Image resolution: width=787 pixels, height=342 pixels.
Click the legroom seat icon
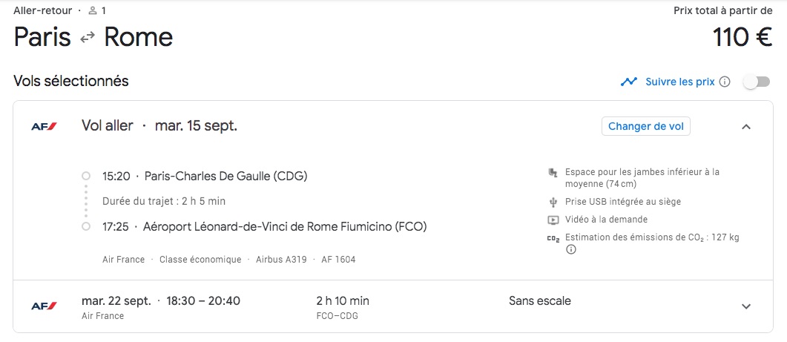coord(553,174)
